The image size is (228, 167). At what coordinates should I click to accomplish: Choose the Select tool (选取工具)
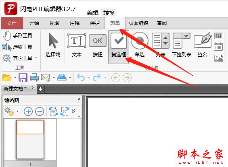click(17, 47)
